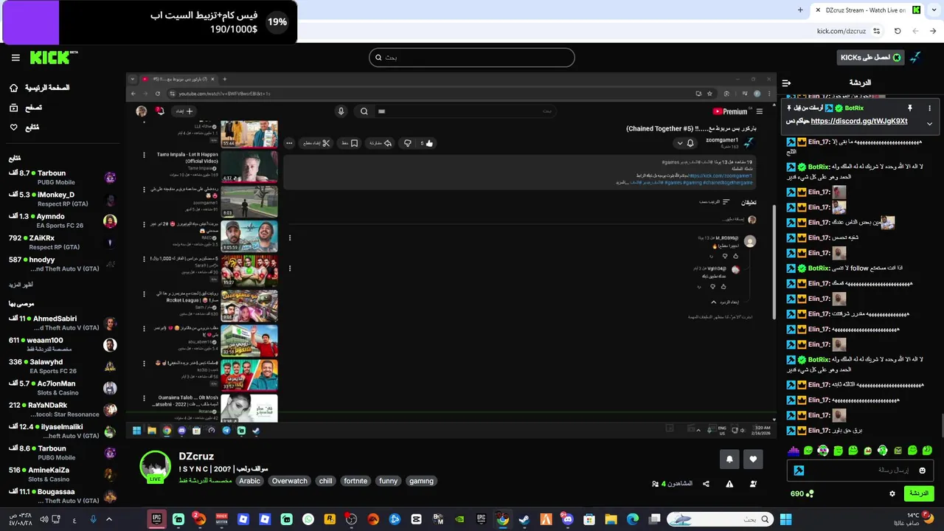Image resolution: width=944 pixels, height=531 pixels.
Task: Open pinned message three-dot options
Action: (929, 108)
